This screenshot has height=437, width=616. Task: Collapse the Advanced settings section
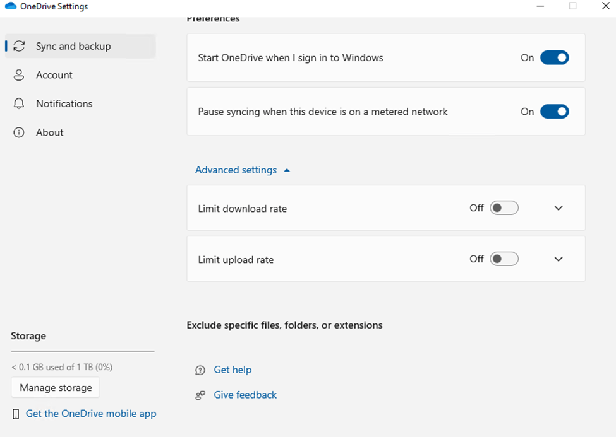pyautogui.click(x=243, y=170)
